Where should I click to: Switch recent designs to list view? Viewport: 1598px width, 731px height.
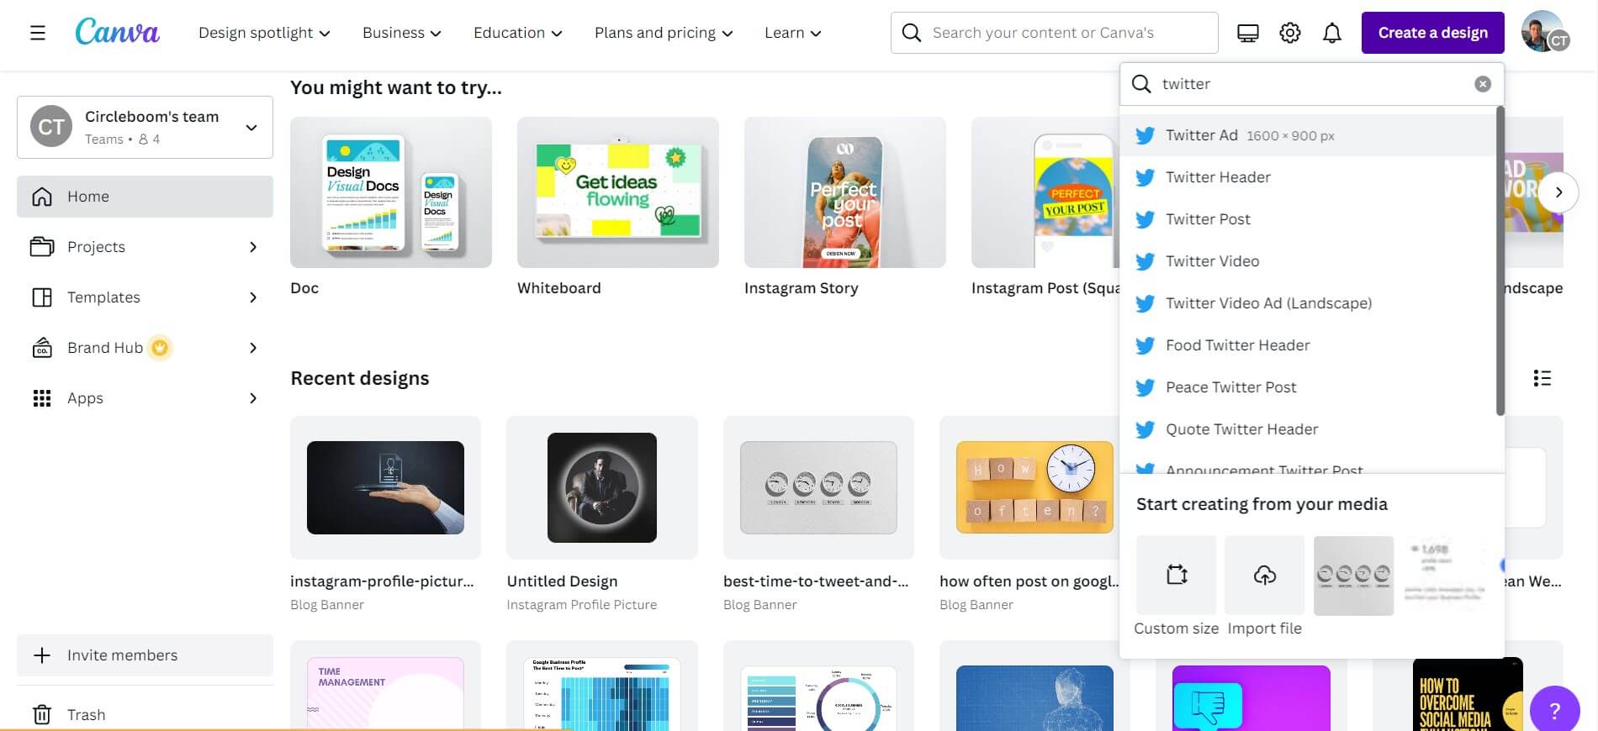[1542, 378]
